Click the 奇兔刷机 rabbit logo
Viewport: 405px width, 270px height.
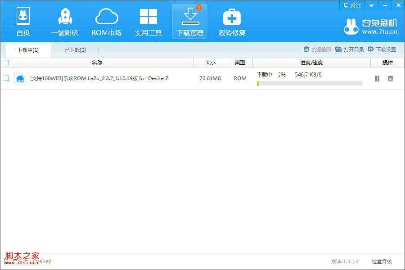[351, 27]
